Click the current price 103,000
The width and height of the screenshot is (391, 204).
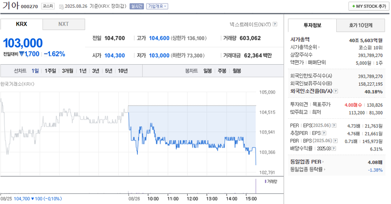tap(22, 43)
